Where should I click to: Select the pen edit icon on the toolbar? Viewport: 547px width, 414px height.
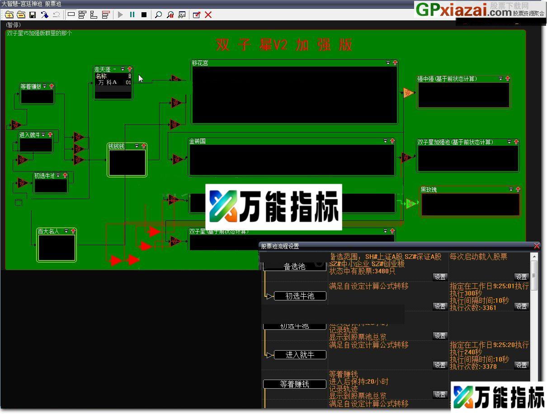45,15
